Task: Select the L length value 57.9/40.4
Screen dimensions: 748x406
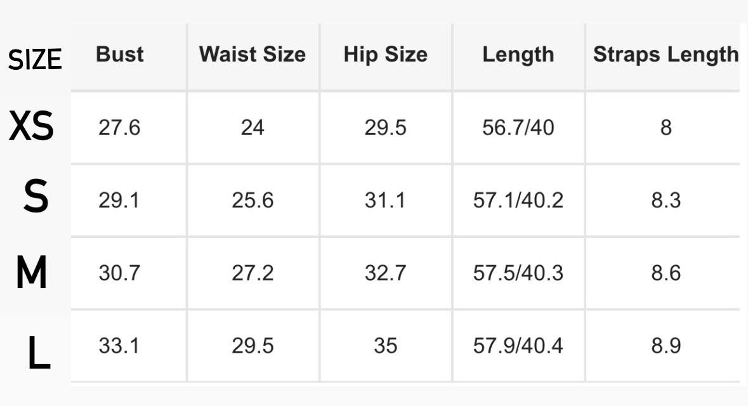Action: (x=518, y=346)
